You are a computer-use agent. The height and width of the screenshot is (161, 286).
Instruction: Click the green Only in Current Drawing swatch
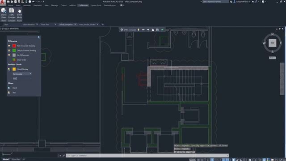[x=14, y=51]
